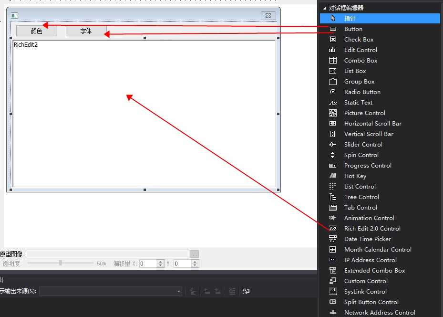Viewport: 443px width, 317px height.
Task: Select the RichEdit2 control area
Action: coord(144,114)
